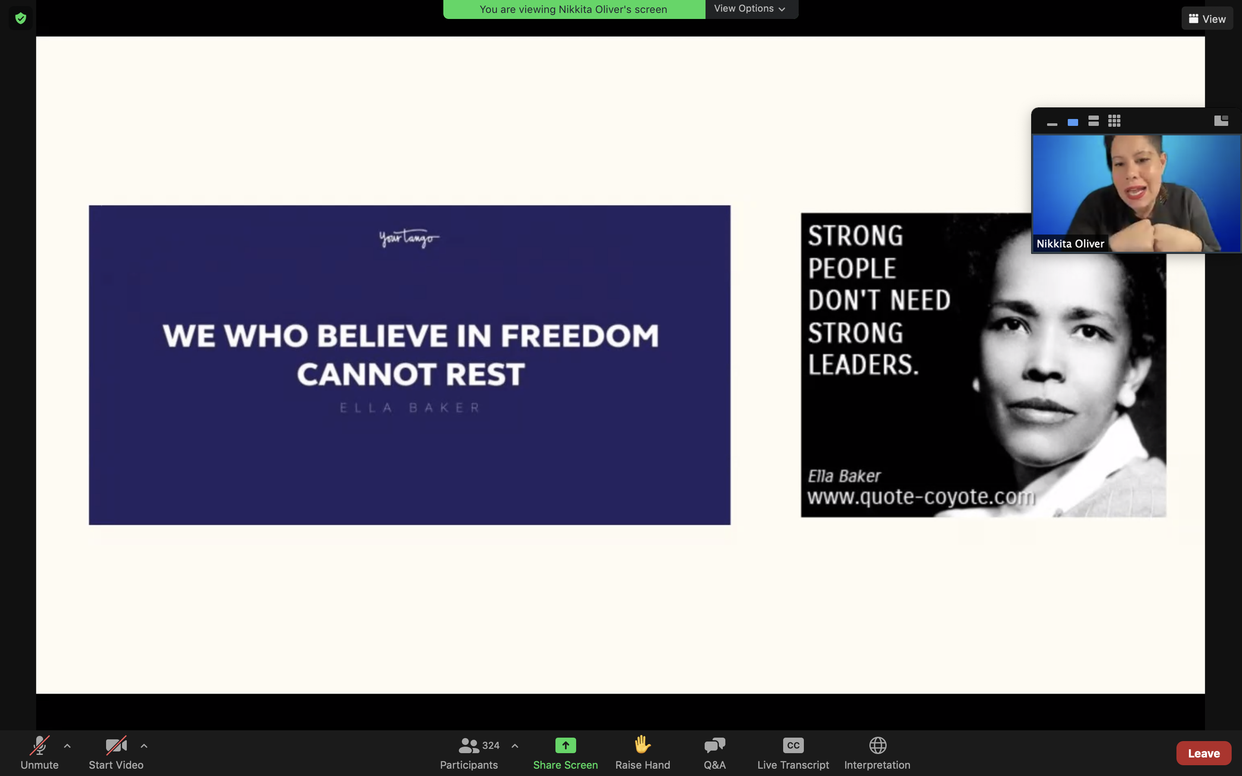Expand the Participants chevron
Image resolution: width=1242 pixels, height=776 pixels.
click(515, 746)
